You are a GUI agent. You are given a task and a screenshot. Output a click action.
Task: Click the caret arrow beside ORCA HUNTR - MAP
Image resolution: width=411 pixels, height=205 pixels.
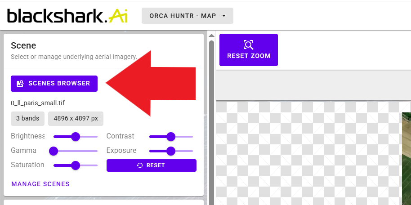224,16
